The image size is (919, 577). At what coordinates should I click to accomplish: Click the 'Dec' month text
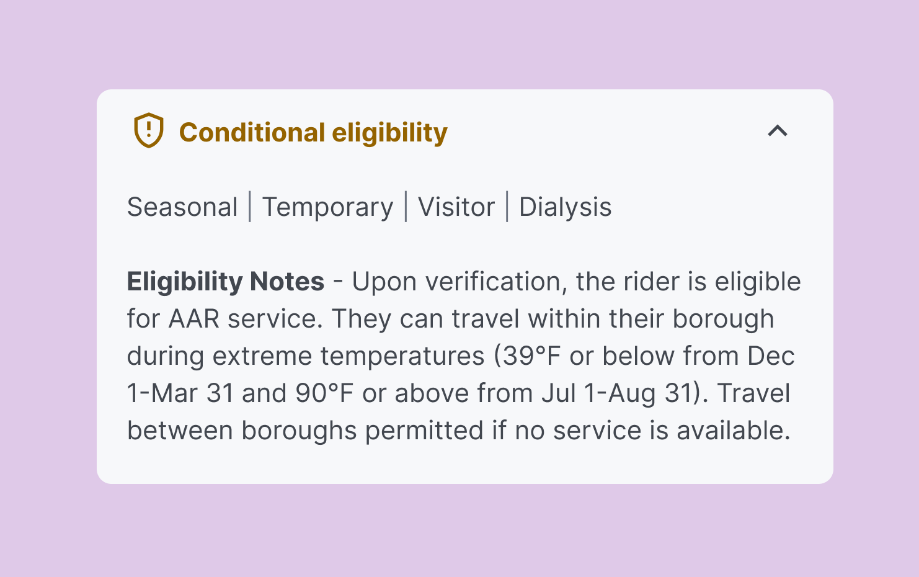tap(771, 356)
